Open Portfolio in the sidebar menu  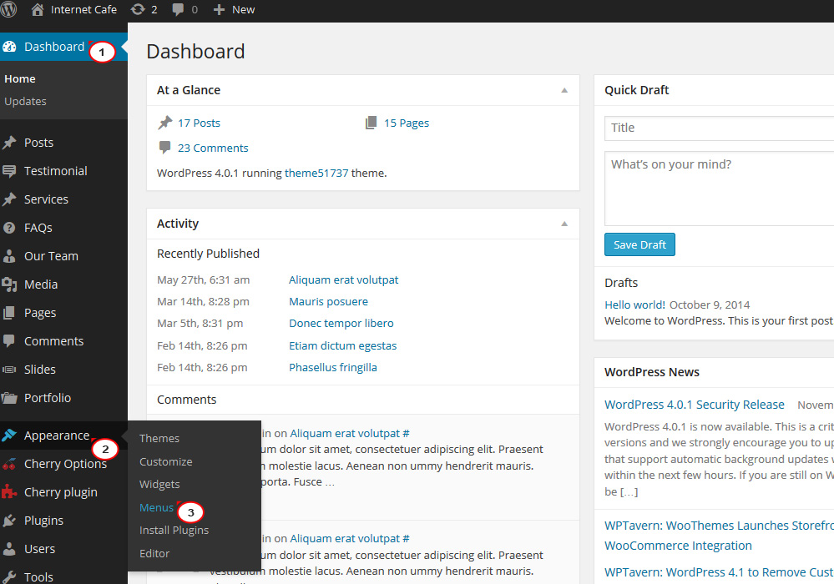(48, 397)
